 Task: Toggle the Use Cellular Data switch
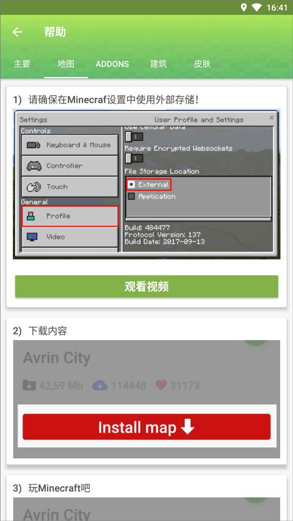134,137
